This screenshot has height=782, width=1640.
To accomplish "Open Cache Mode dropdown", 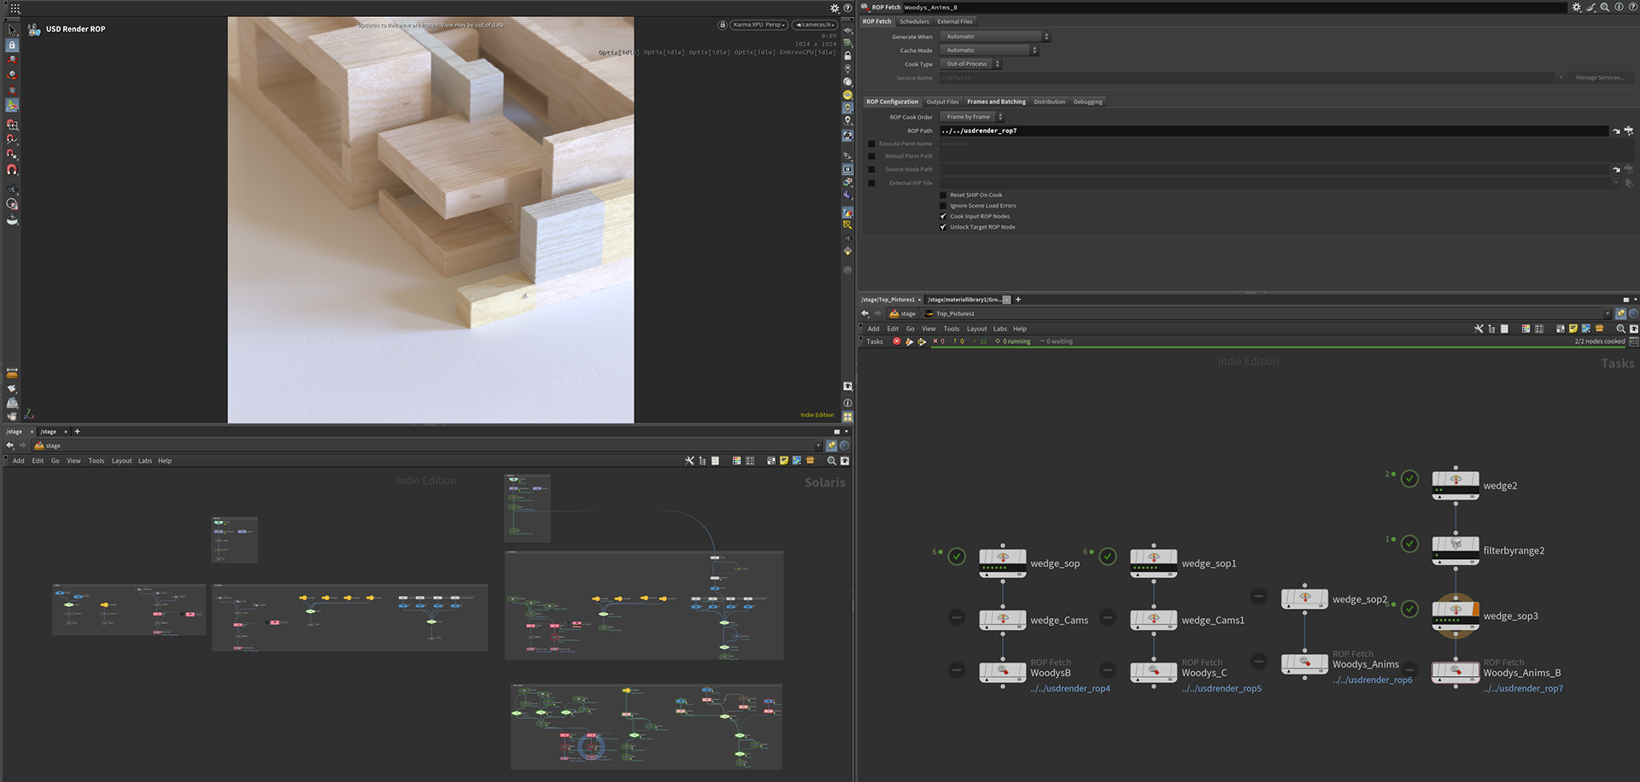I will point(989,50).
